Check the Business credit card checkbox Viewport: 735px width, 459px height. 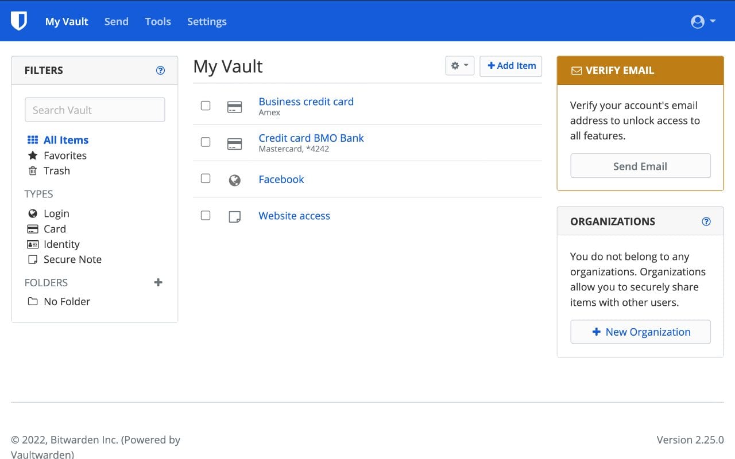tap(206, 106)
